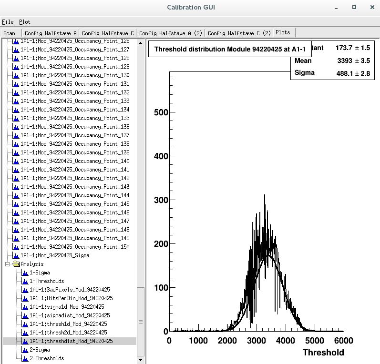Click histogram icon of Occupancy_Point_134 row
This screenshot has height=364, width=380.
[x=16, y=110]
